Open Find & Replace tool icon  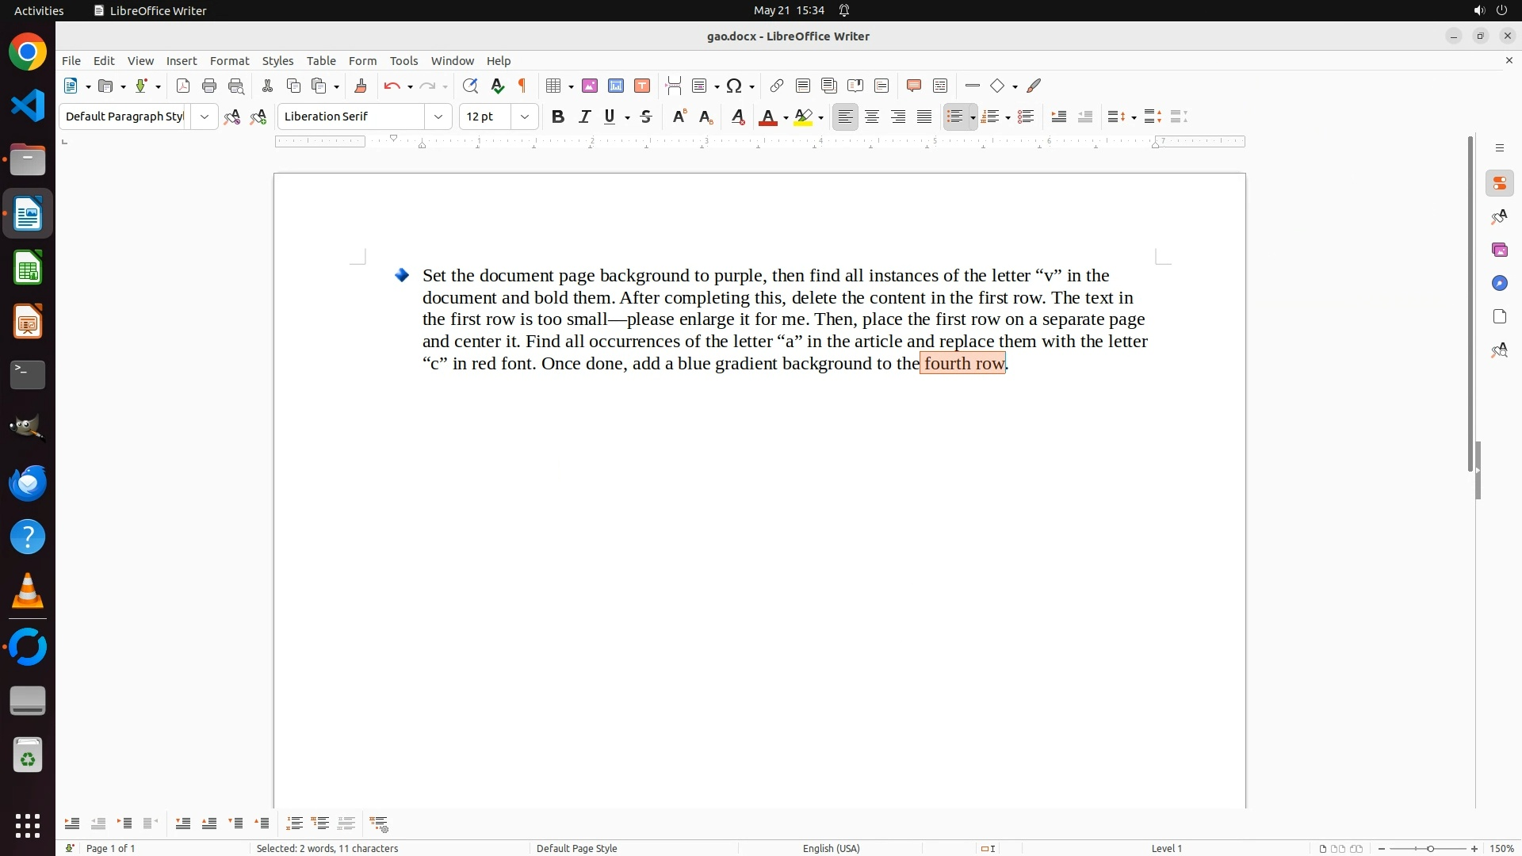click(x=470, y=86)
